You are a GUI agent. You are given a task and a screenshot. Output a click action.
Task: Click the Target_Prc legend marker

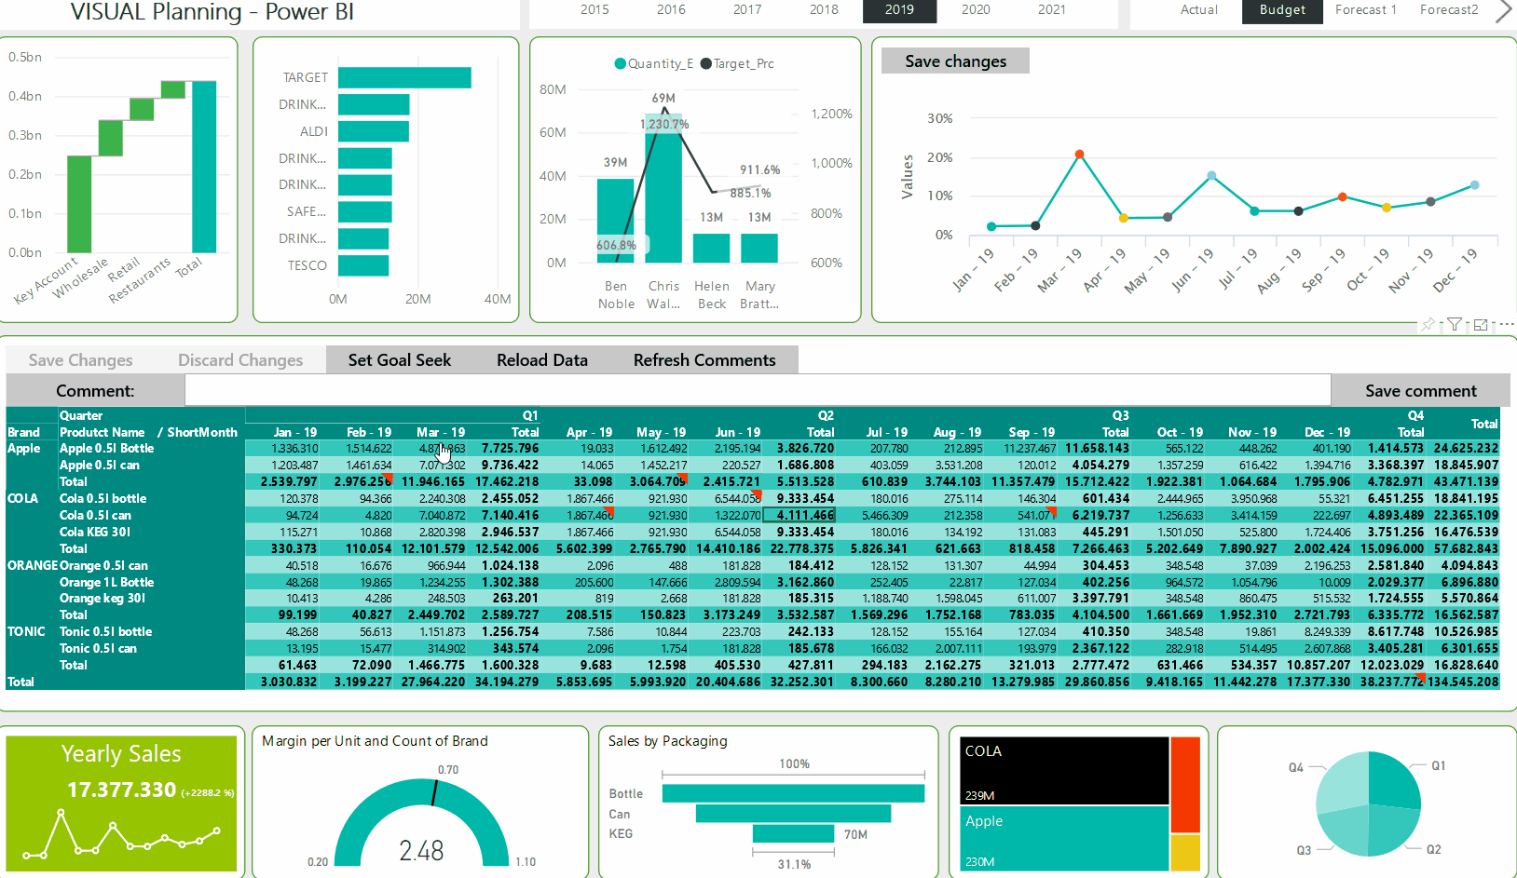point(706,64)
